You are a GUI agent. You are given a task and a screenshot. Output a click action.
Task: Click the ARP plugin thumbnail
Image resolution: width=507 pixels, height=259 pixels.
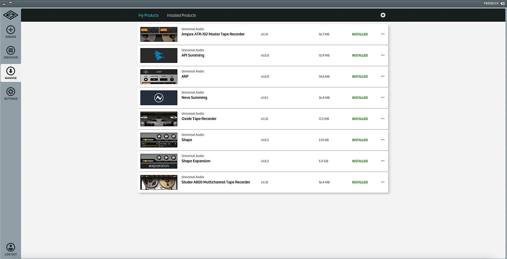tap(159, 77)
